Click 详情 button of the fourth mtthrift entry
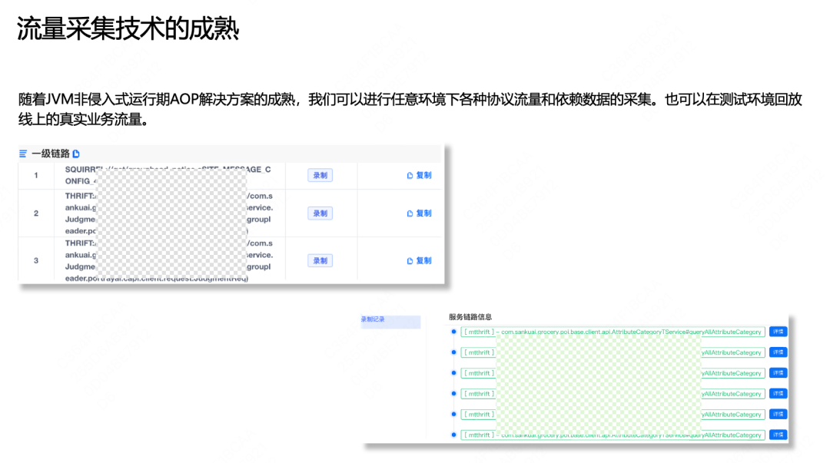Screen dimensions: 830x463 coord(778,394)
